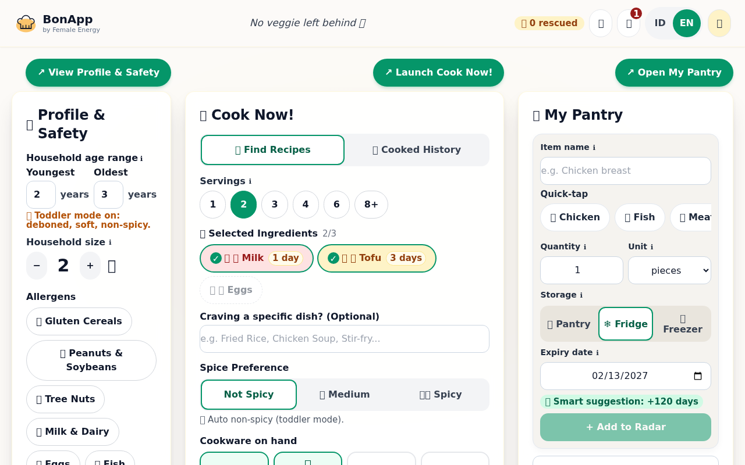Focus the Oldest age field
The height and width of the screenshot is (465, 745).
coord(108,195)
